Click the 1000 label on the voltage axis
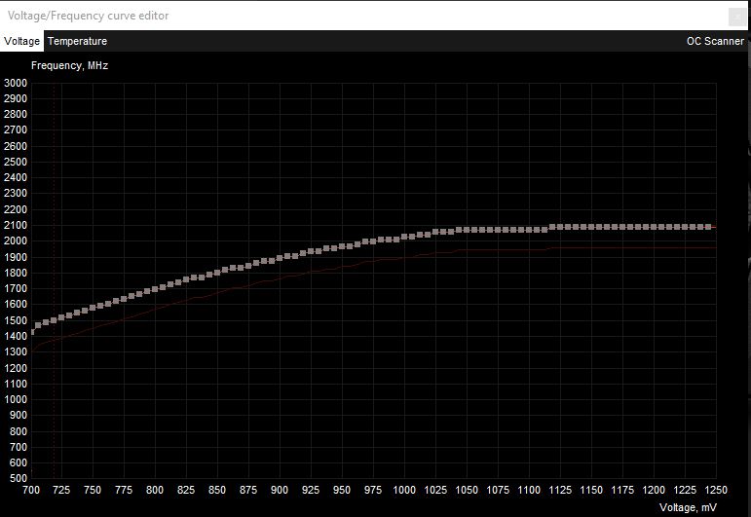The width and height of the screenshot is (751, 517). [x=404, y=490]
